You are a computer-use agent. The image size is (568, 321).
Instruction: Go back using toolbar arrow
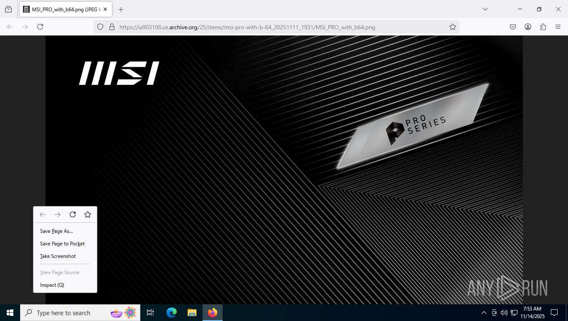10,27
